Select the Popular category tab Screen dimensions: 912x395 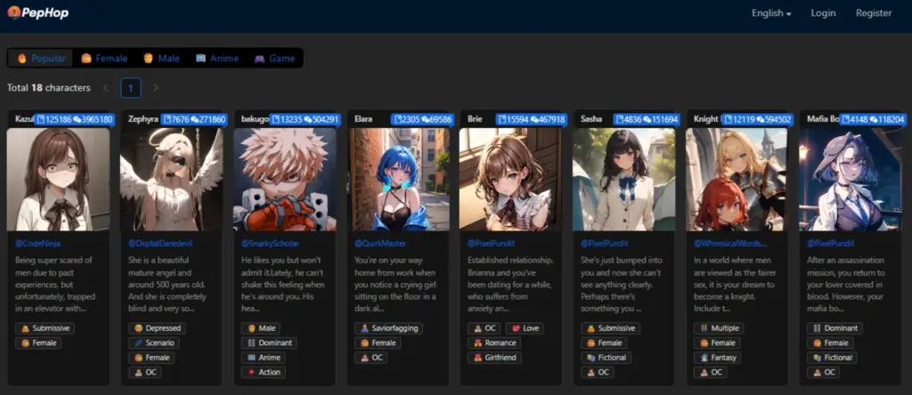point(41,58)
